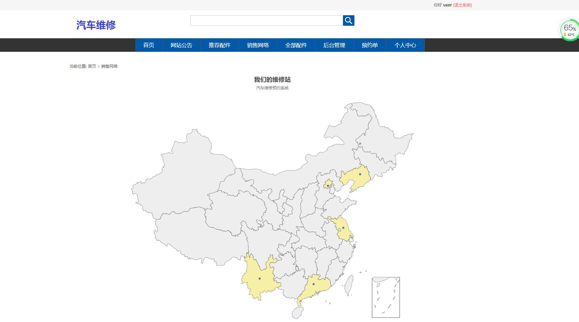Click 首页 in the breadcrumb trail
The height and width of the screenshot is (322, 579).
pyautogui.click(x=92, y=66)
